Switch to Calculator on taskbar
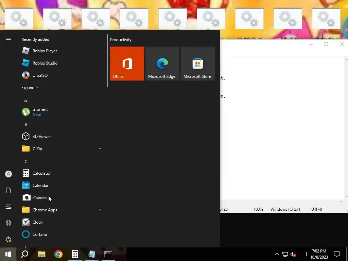The image size is (348, 261). (x=75, y=254)
